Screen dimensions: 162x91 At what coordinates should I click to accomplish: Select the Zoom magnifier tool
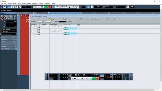(x=65, y=7)
